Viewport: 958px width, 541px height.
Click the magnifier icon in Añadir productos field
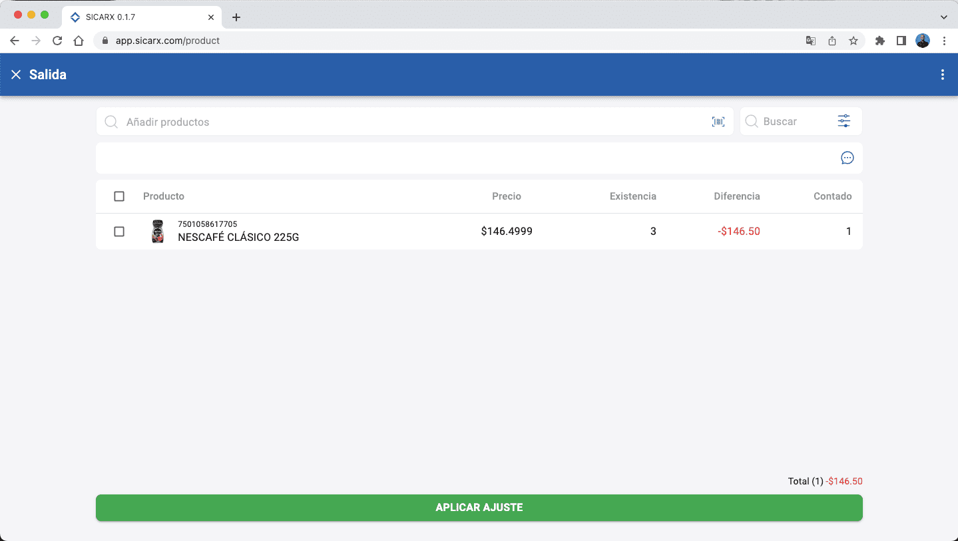pos(111,122)
